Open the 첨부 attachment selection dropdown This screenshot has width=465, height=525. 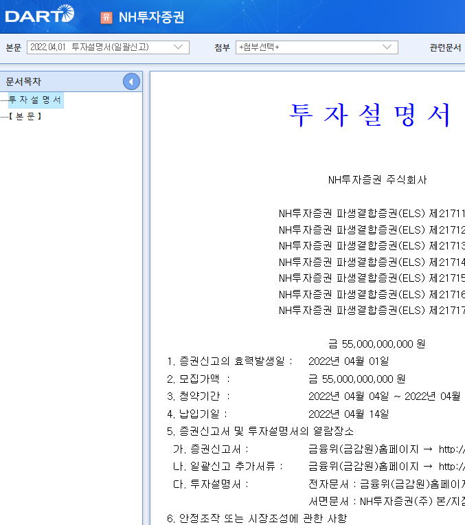coord(317,47)
